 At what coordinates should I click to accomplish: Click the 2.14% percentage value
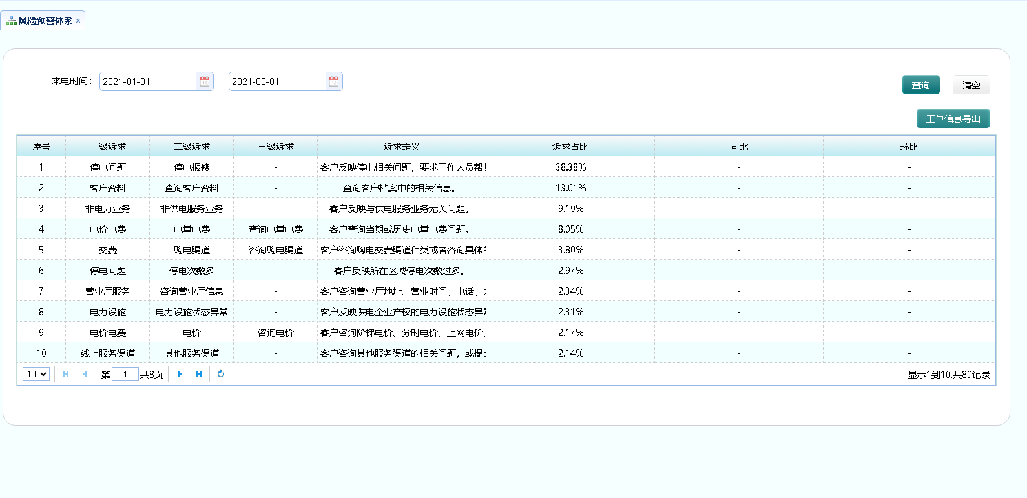(x=571, y=353)
